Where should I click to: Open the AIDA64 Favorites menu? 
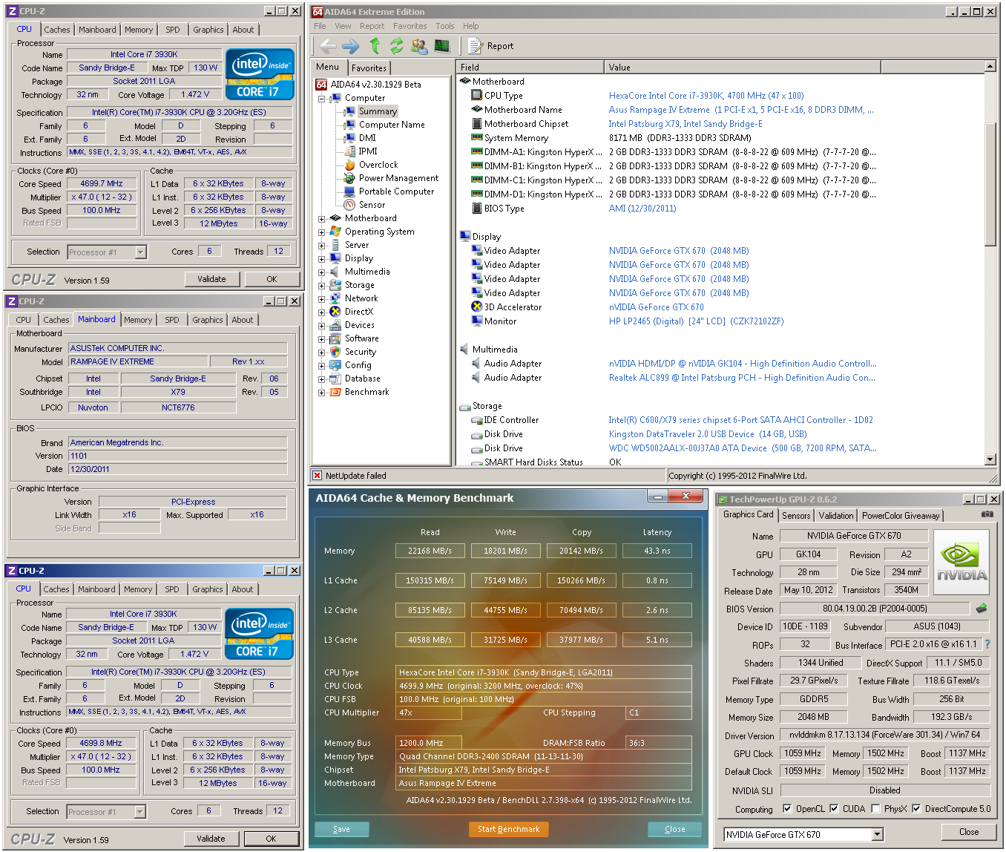click(410, 26)
